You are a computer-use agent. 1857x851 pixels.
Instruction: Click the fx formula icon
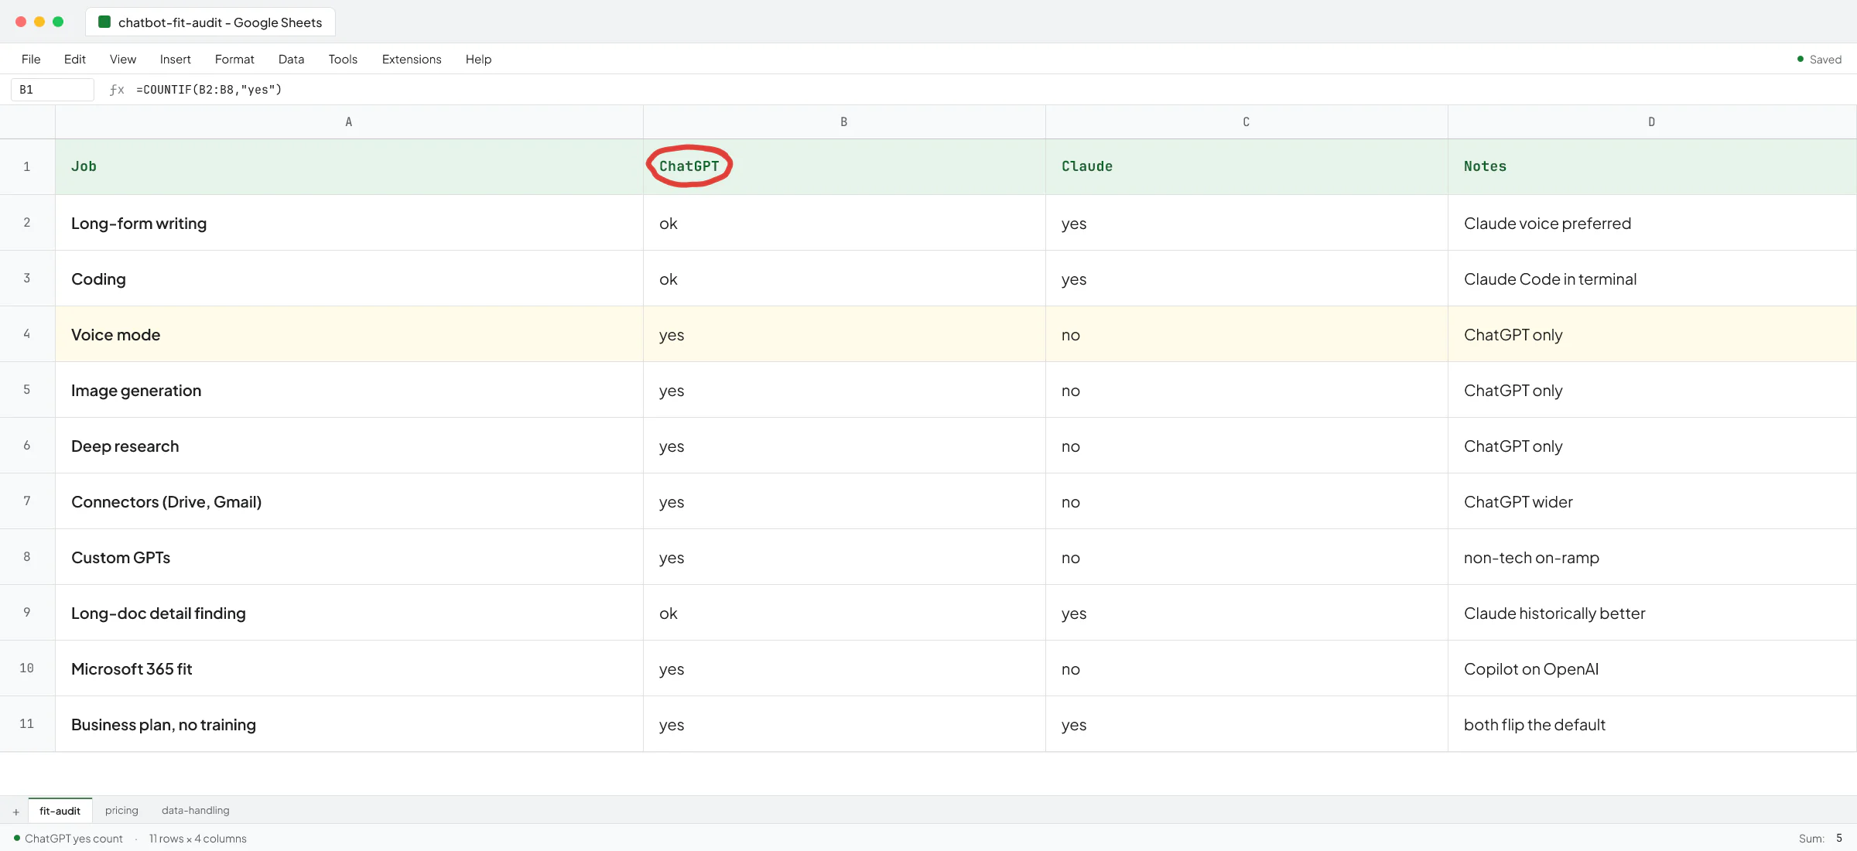click(x=117, y=90)
